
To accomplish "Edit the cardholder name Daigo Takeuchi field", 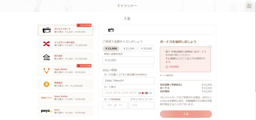I will (129, 81).
